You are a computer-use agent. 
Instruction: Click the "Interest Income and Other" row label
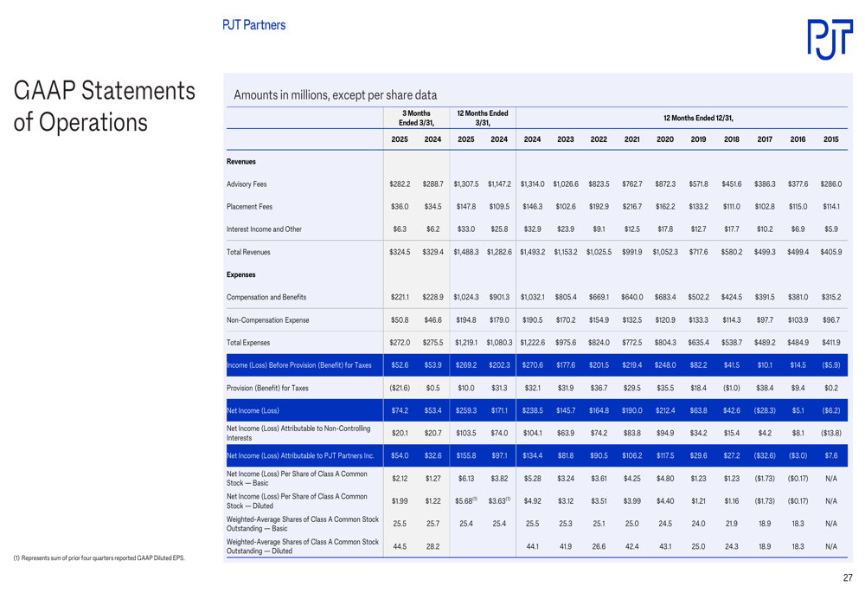264,229
